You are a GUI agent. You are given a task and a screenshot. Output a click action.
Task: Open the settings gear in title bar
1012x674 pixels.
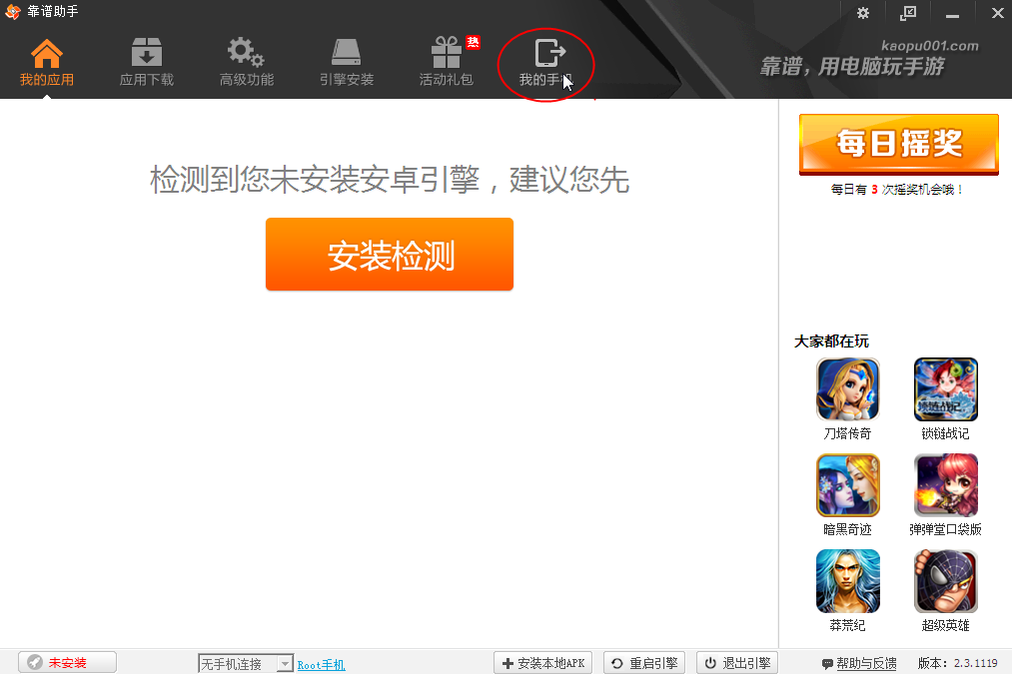863,13
